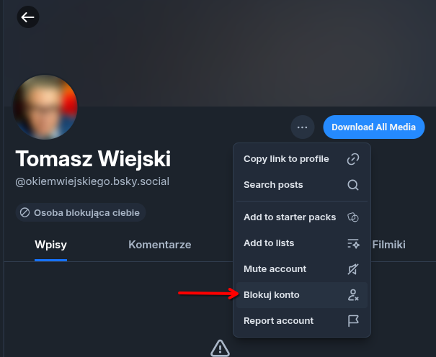Click the report flag icon
Viewport: 436px width, 357px height.
tap(353, 321)
